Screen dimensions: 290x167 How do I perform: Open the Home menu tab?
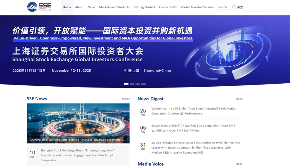tap(67, 7)
